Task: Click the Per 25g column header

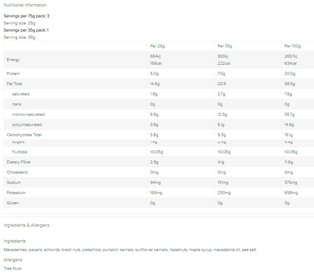Action: click(x=157, y=46)
